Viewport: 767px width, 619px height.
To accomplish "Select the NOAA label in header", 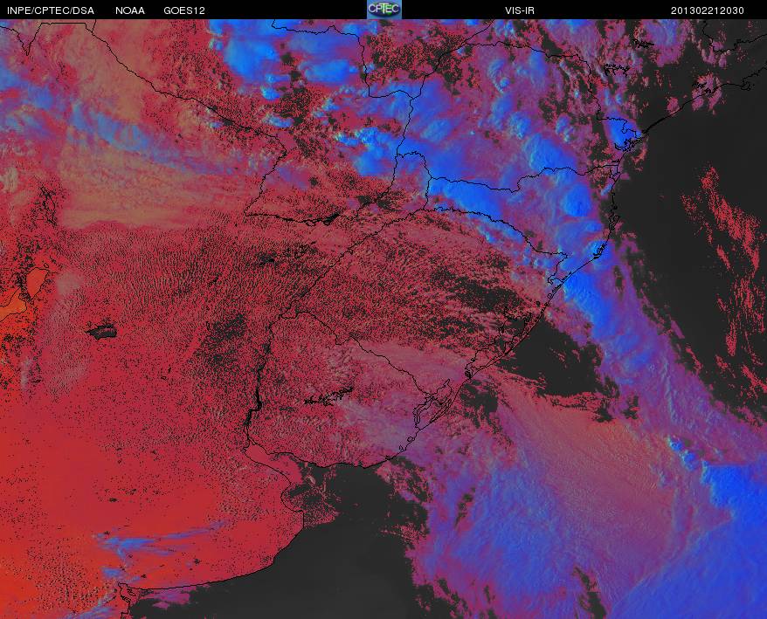I will 129,10.
